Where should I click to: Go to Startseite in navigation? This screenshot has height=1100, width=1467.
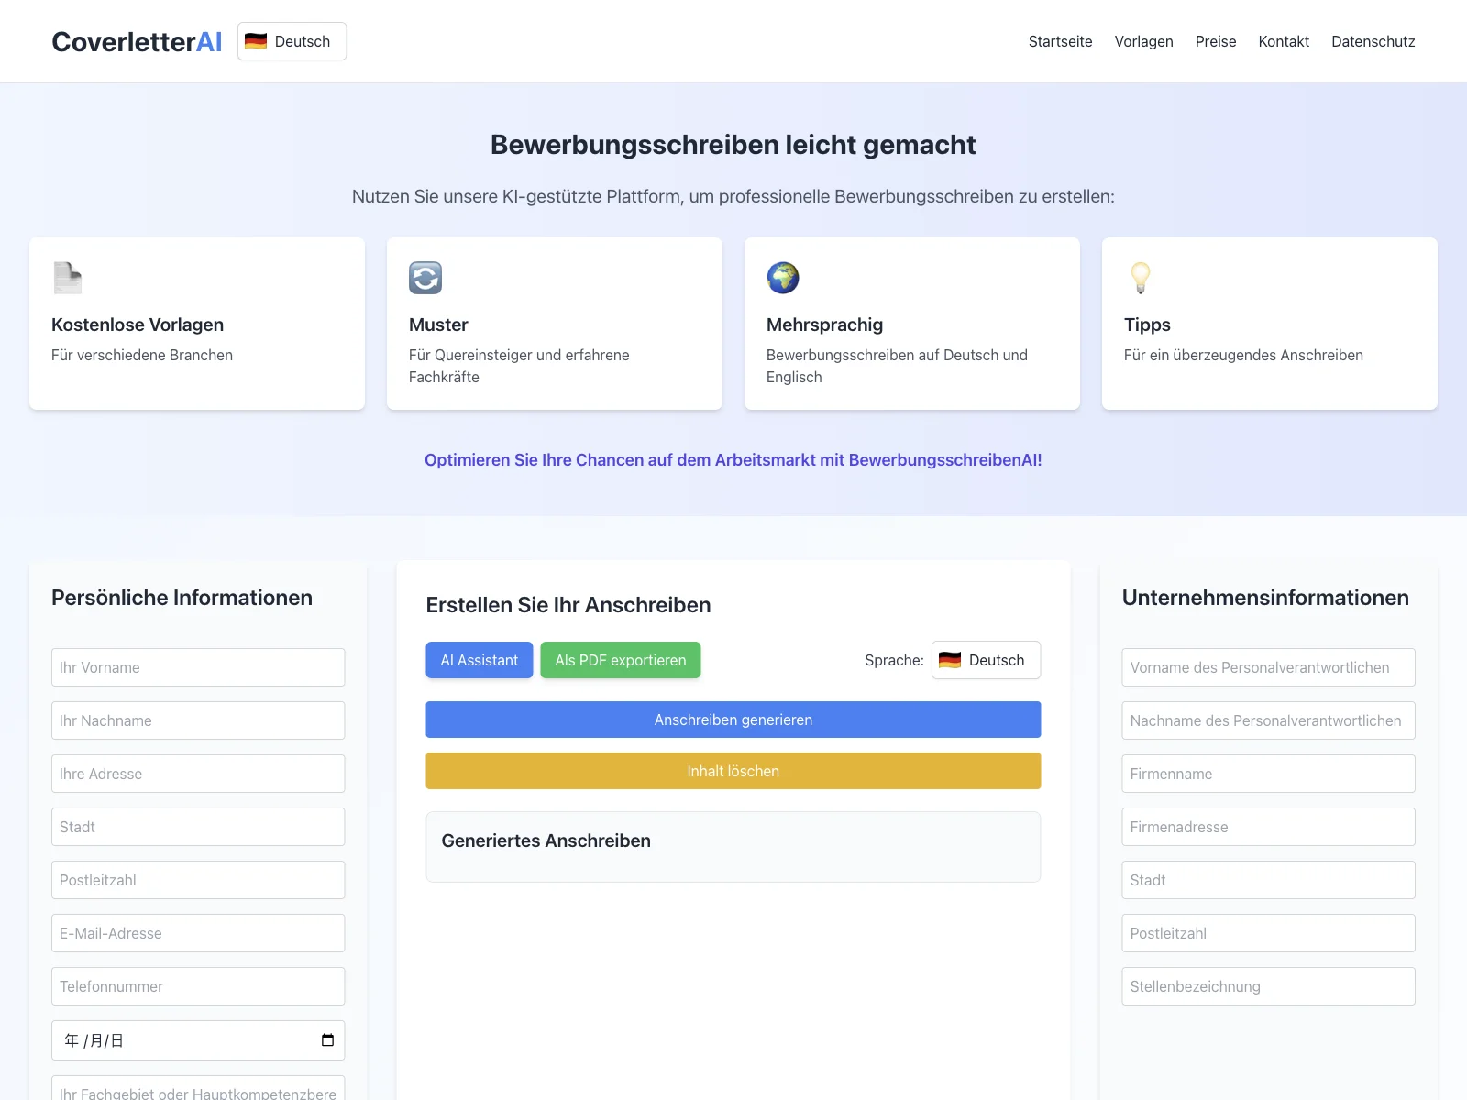[x=1060, y=41]
